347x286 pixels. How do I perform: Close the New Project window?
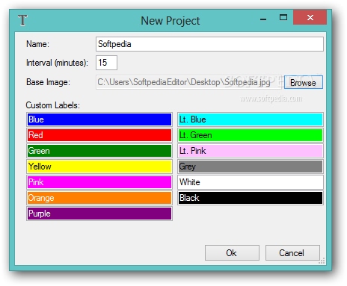pos(310,17)
